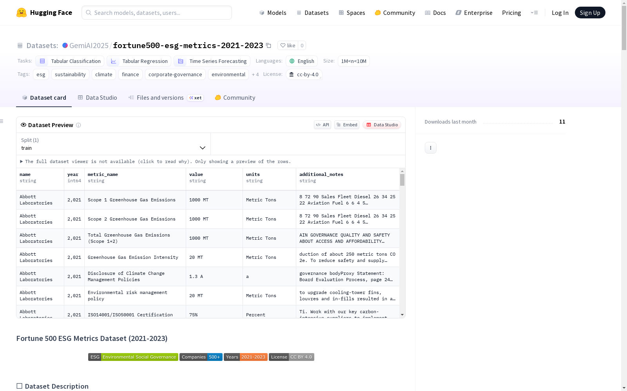627x391 pixels.
Task: Click the environmental tag
Action: 228,74
